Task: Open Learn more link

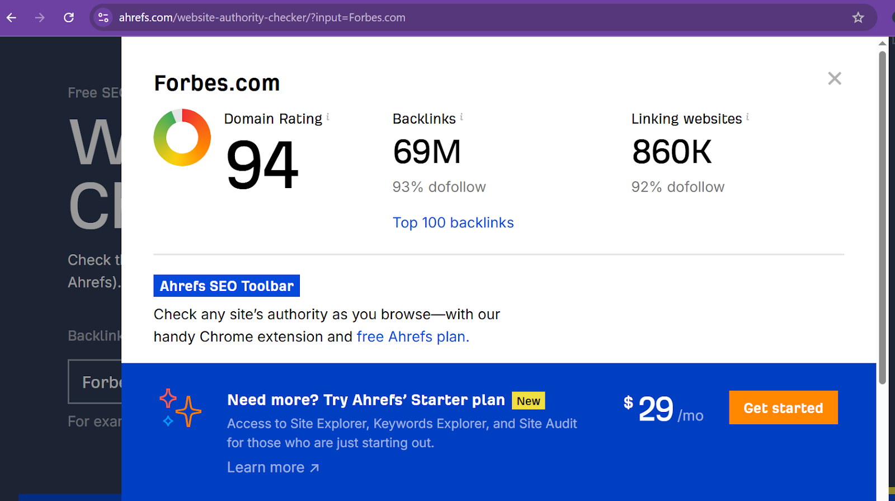Action: click(x=273, y=467)
